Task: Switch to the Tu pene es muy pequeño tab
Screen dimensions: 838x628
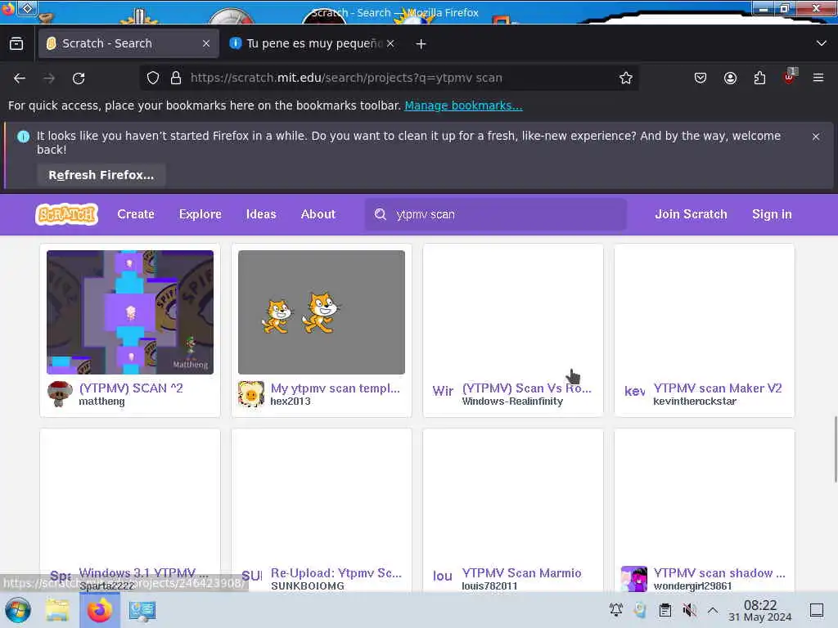Action: [314, 43]
